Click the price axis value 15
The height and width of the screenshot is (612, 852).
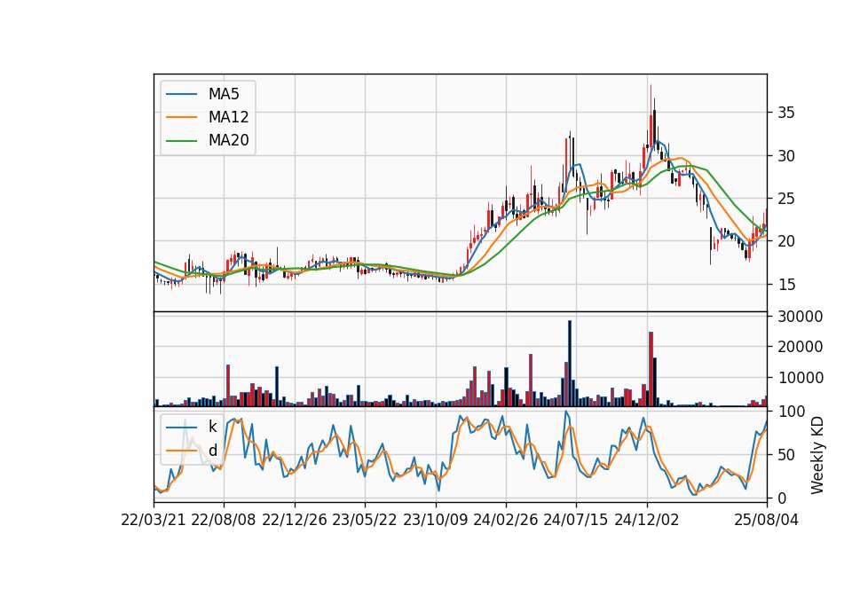coord(786,284)
